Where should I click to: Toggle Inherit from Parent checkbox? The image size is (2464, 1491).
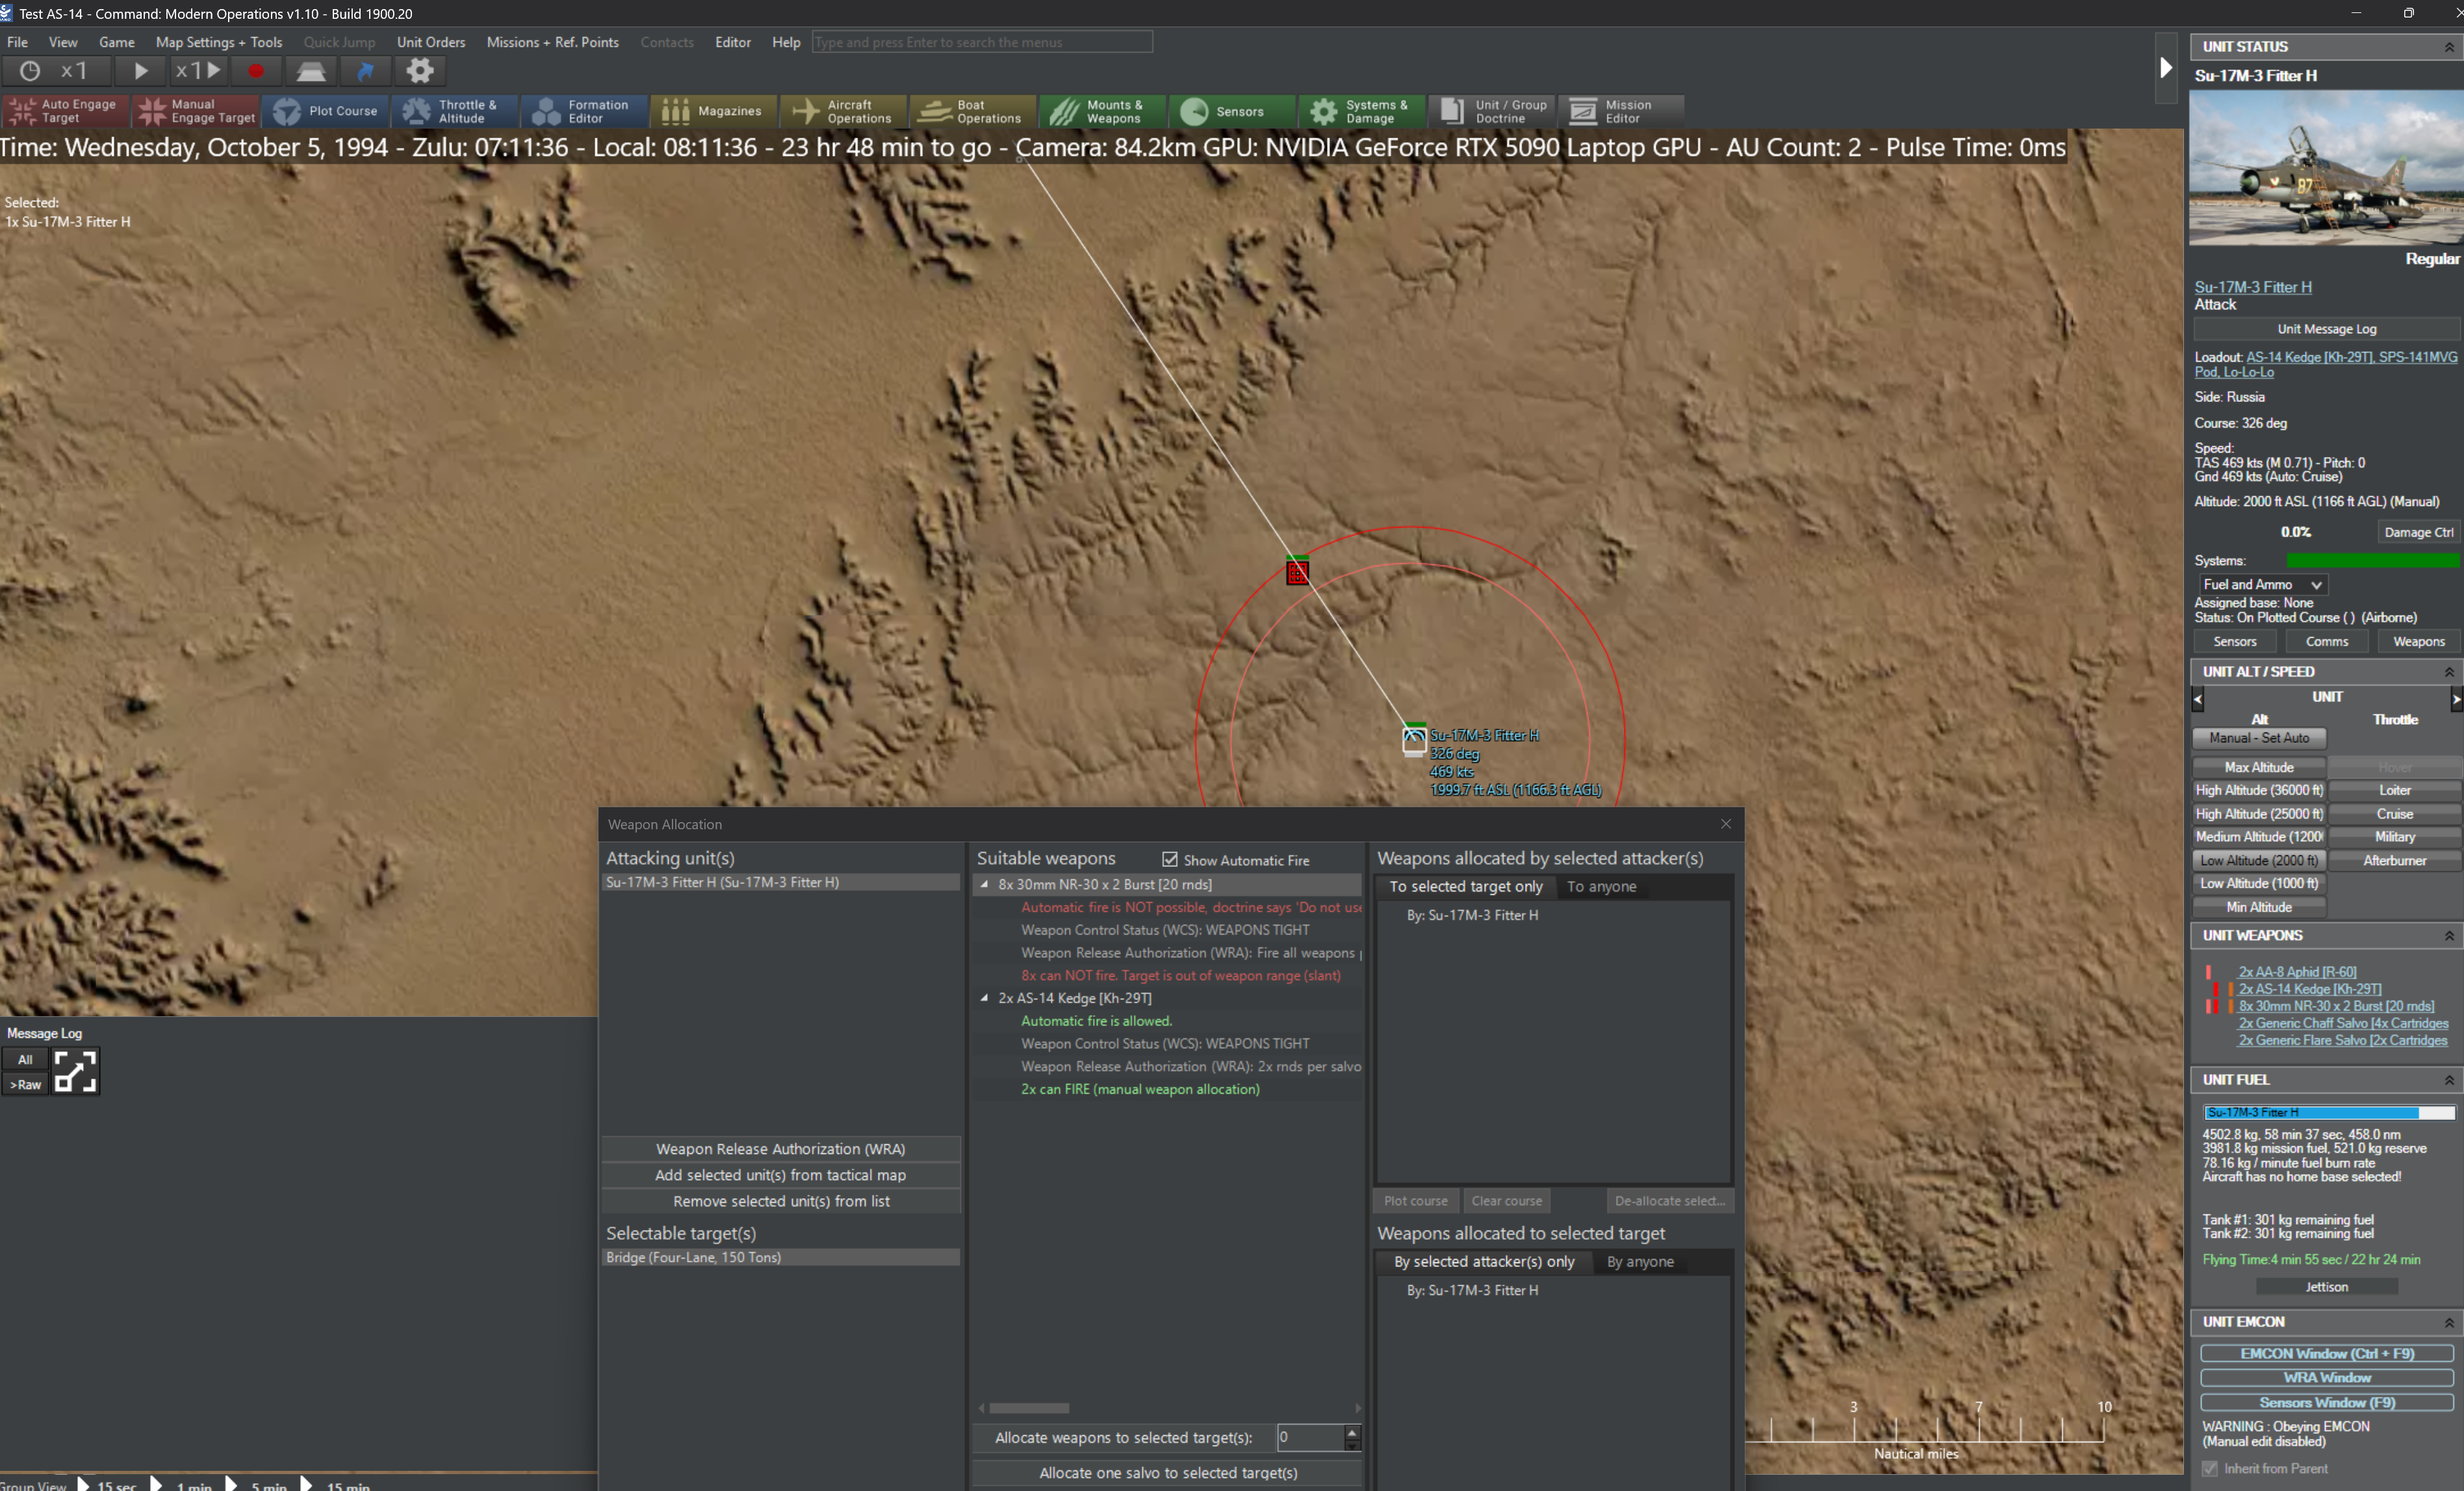pyautogui.click(x=2209, y=1468)
